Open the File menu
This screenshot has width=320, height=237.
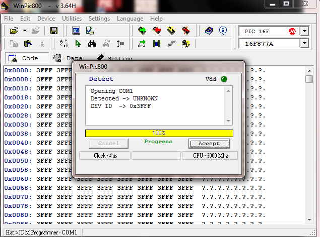9,19
